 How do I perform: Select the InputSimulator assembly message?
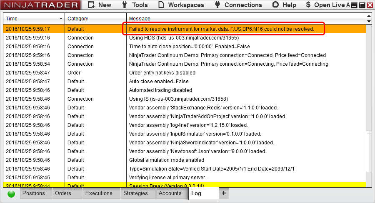point(195,134)
